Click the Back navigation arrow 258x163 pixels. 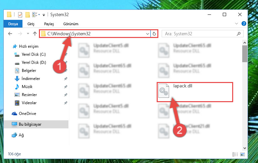pos(10,34)
